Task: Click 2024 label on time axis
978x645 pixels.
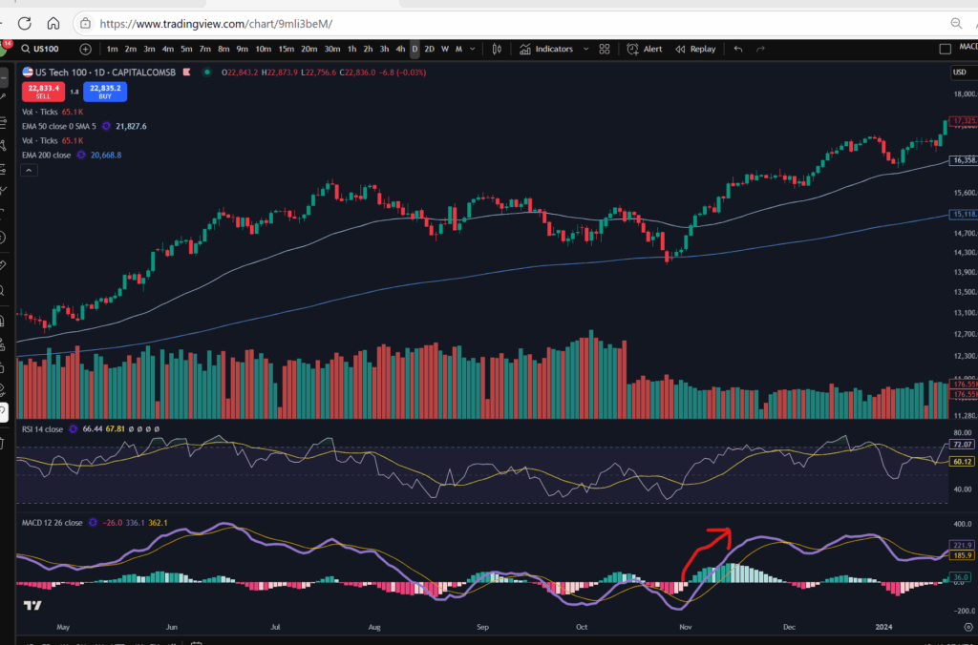Action: tap(883, 628)
